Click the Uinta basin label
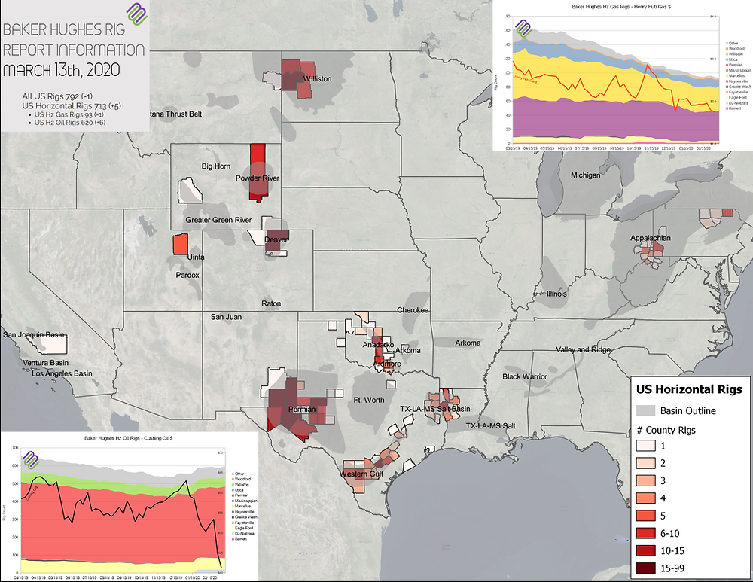Screen dimensions: 753x582 coord(196,257)
